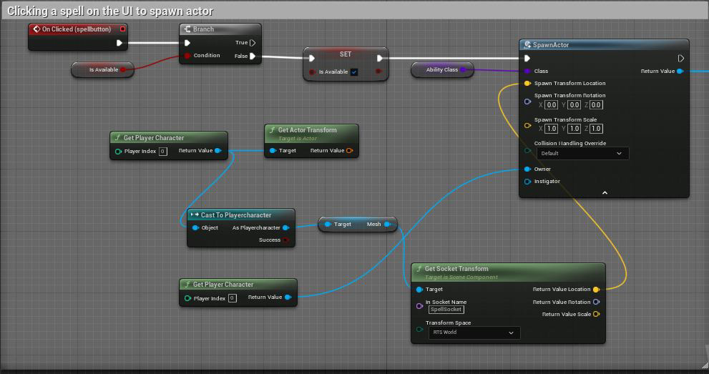Image resolution: width=709 pixels, height=374 pixels.
Task: Click the Mesh node Target input pin
Action: click(328, 224)
